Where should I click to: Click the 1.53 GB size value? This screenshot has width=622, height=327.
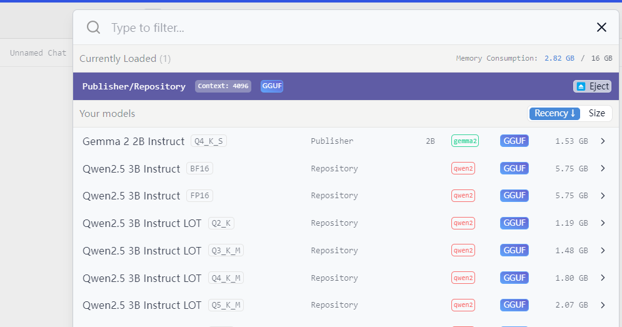click(571, 141)
